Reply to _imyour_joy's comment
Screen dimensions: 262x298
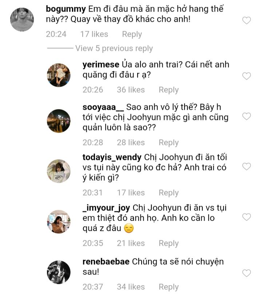tap(168, 243)
